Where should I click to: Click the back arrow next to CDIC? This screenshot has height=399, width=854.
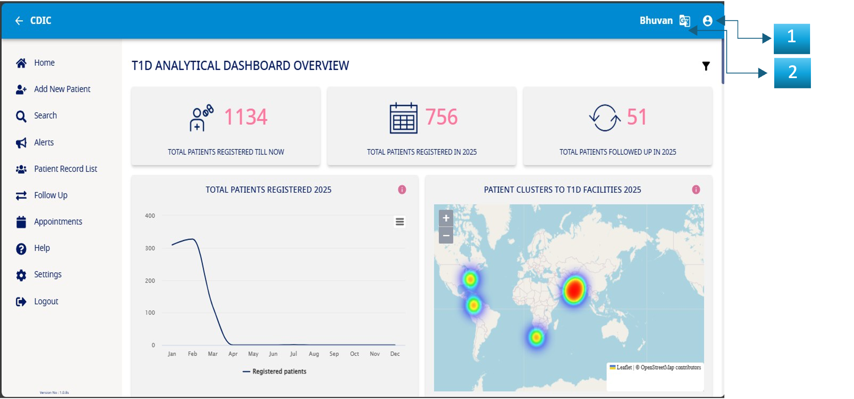(x=19, y=20)
